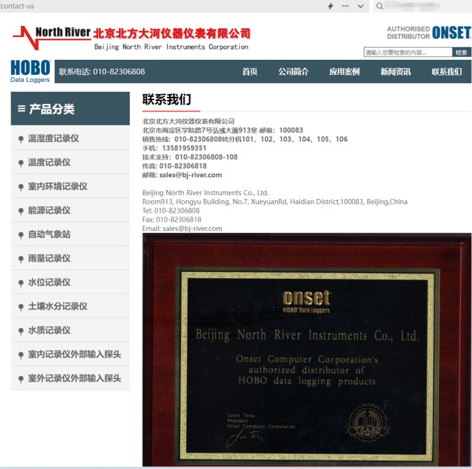Select 温度记录仪 category

70,162
